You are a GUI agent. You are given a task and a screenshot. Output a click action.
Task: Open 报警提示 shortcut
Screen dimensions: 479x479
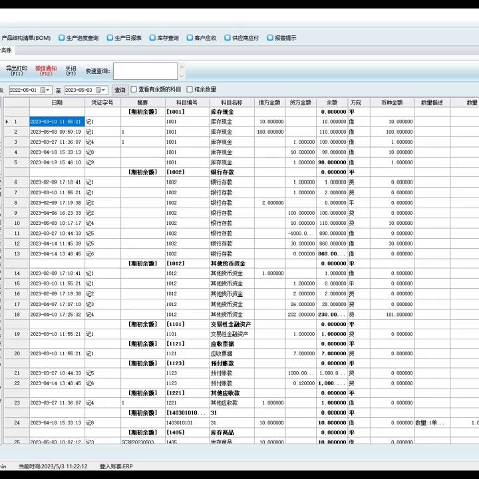pos(281,38)
